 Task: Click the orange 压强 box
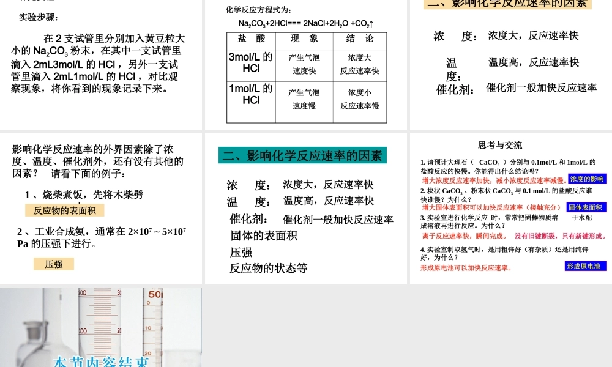click(x=54, y=264)
